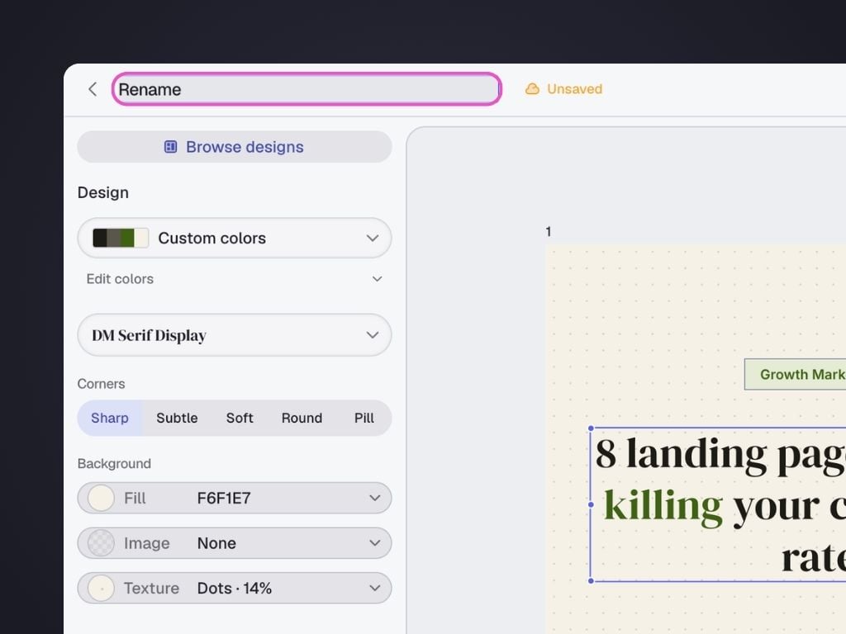Click the Background label

point(114,464)
